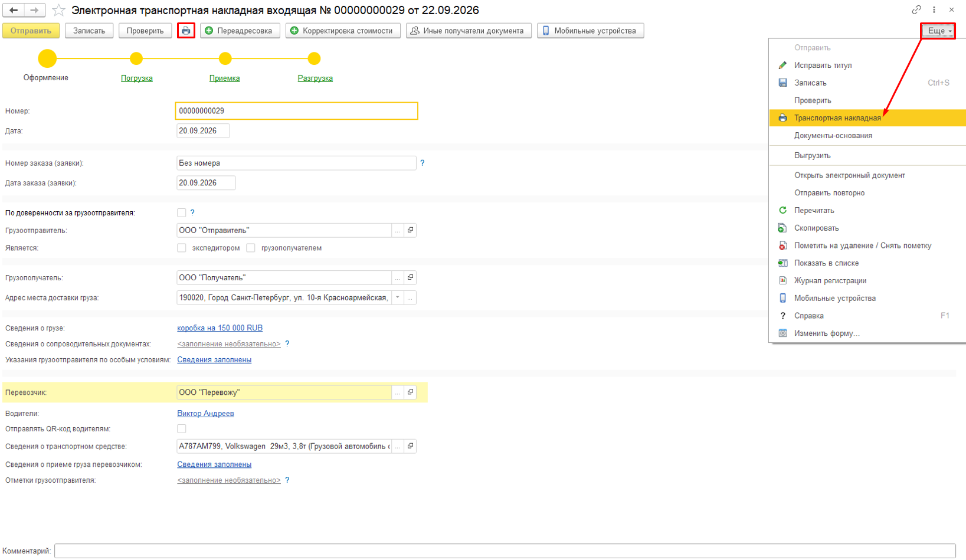Enable the грузополучателем checkbox

tap(251, 248)
